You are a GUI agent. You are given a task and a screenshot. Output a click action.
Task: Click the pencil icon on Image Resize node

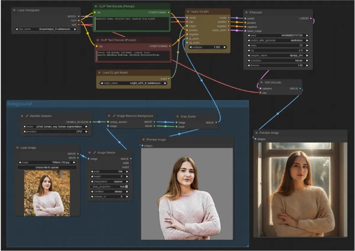pos(95,152)
